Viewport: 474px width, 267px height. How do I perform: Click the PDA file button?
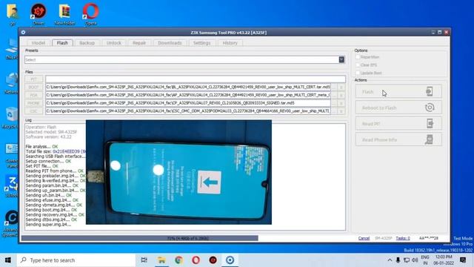(34, 95)
